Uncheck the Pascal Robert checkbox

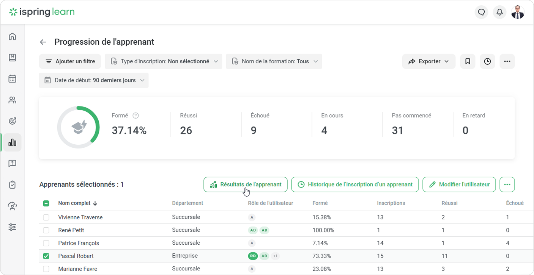pyautogui.click(x=46, y=256)
